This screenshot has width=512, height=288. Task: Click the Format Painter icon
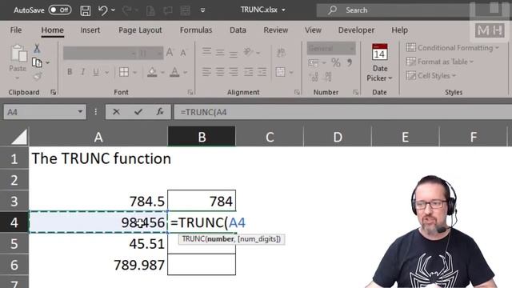point(37,77)
